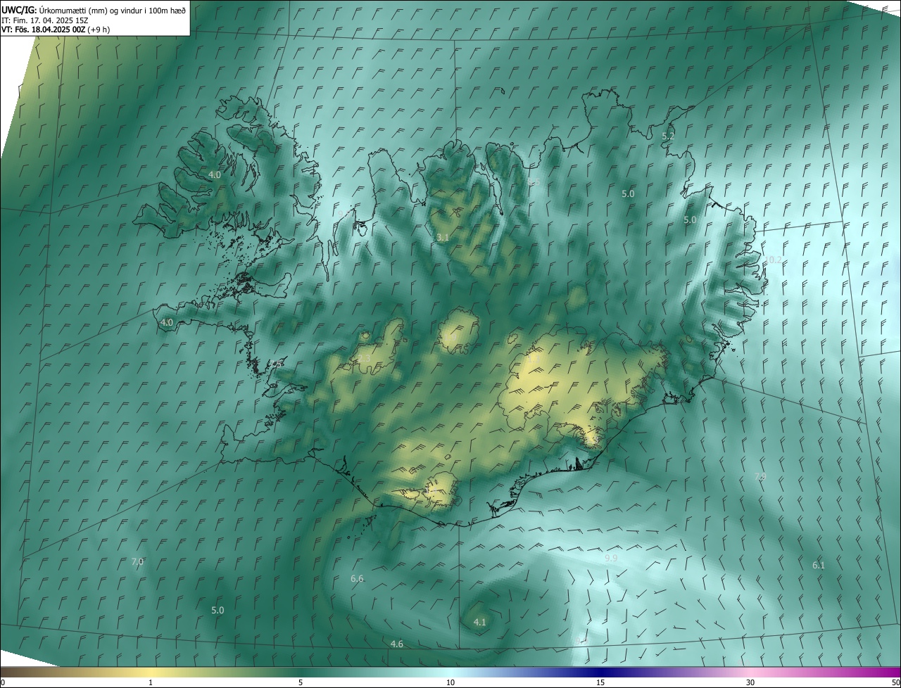Click the 5.2 value on the map

click(x=669, y=136)
